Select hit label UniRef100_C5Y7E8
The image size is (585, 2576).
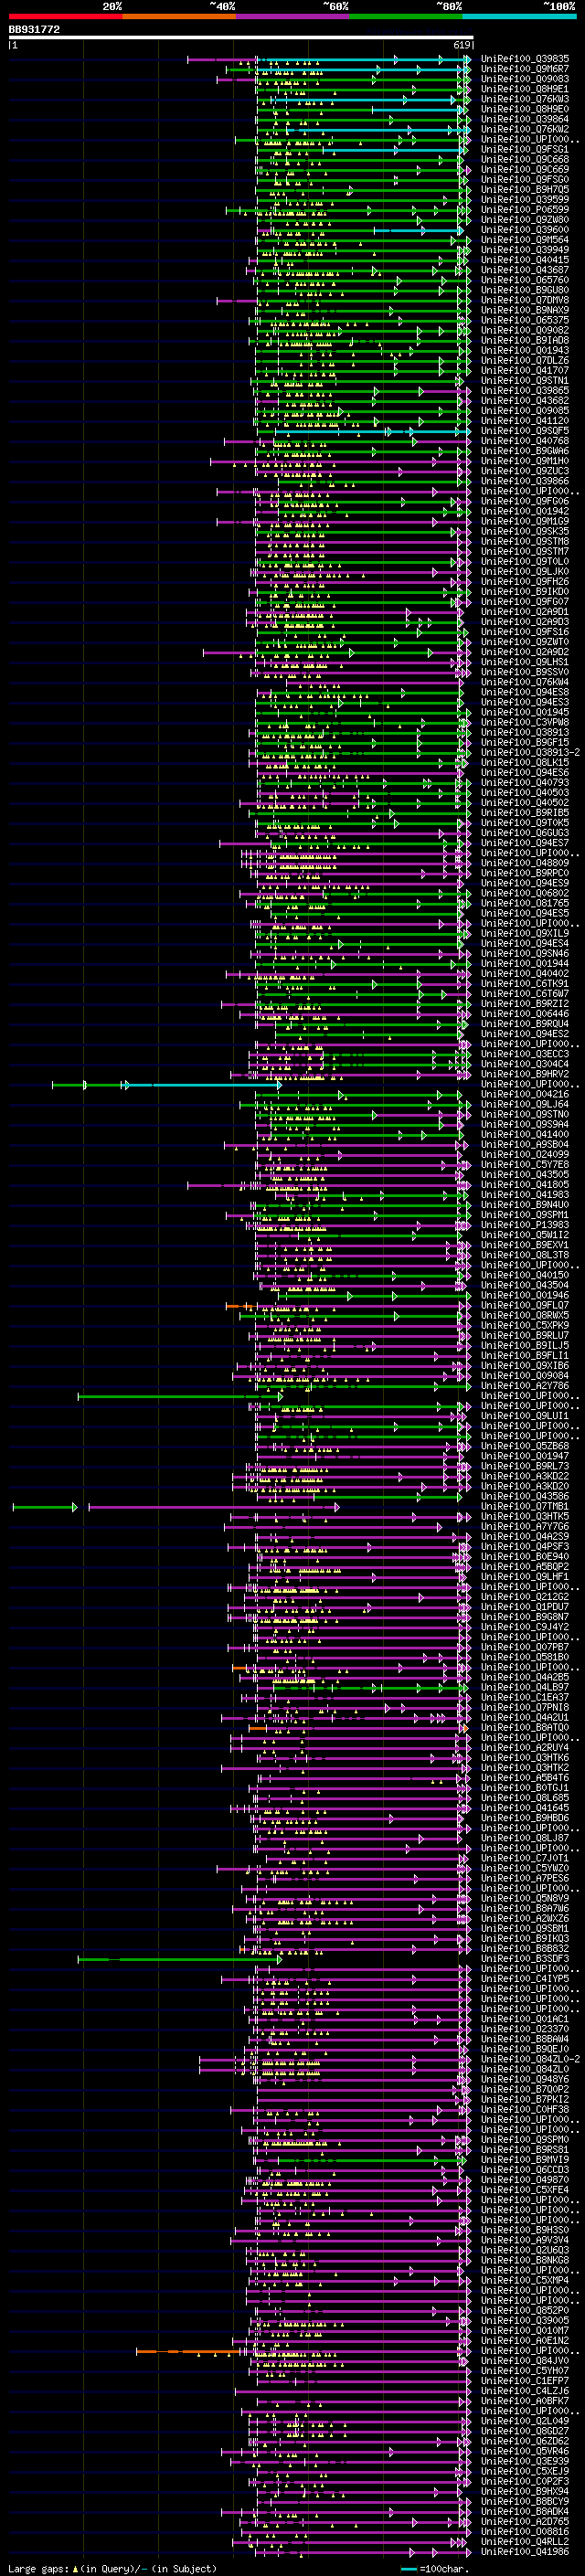tap(524, 1164)
